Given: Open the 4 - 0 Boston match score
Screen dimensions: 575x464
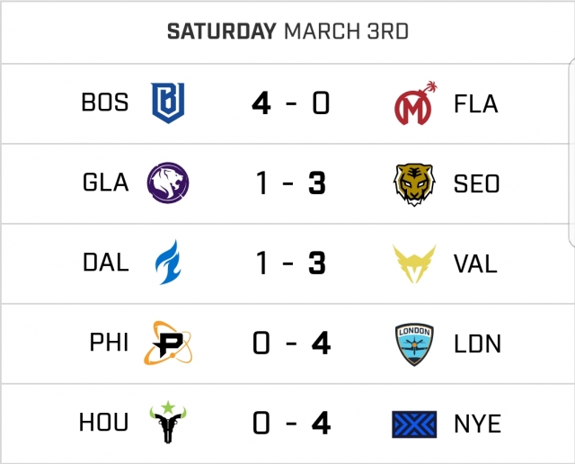Looking at the screenshot, I should pyautogui.click(x=291, y=103).
